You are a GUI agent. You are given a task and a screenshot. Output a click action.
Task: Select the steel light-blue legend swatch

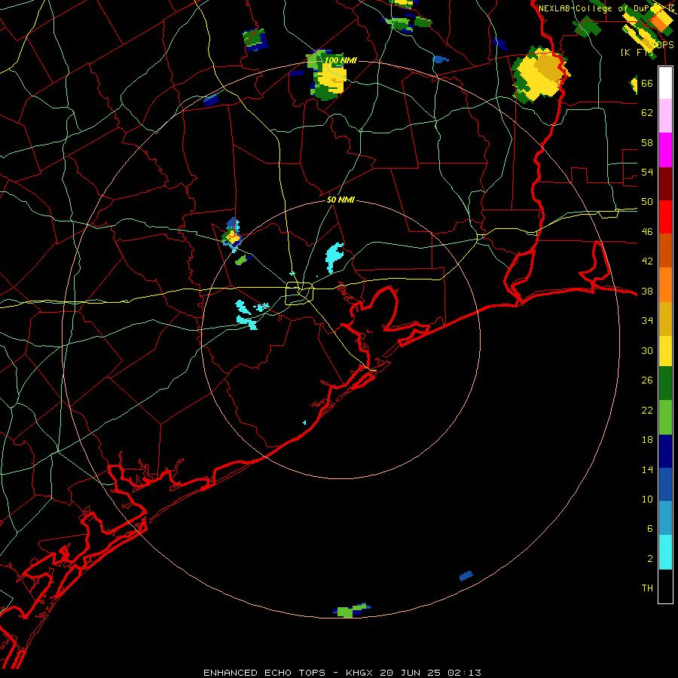point(665,519)
